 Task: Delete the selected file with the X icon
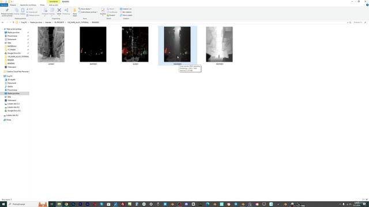coord(59,11)
